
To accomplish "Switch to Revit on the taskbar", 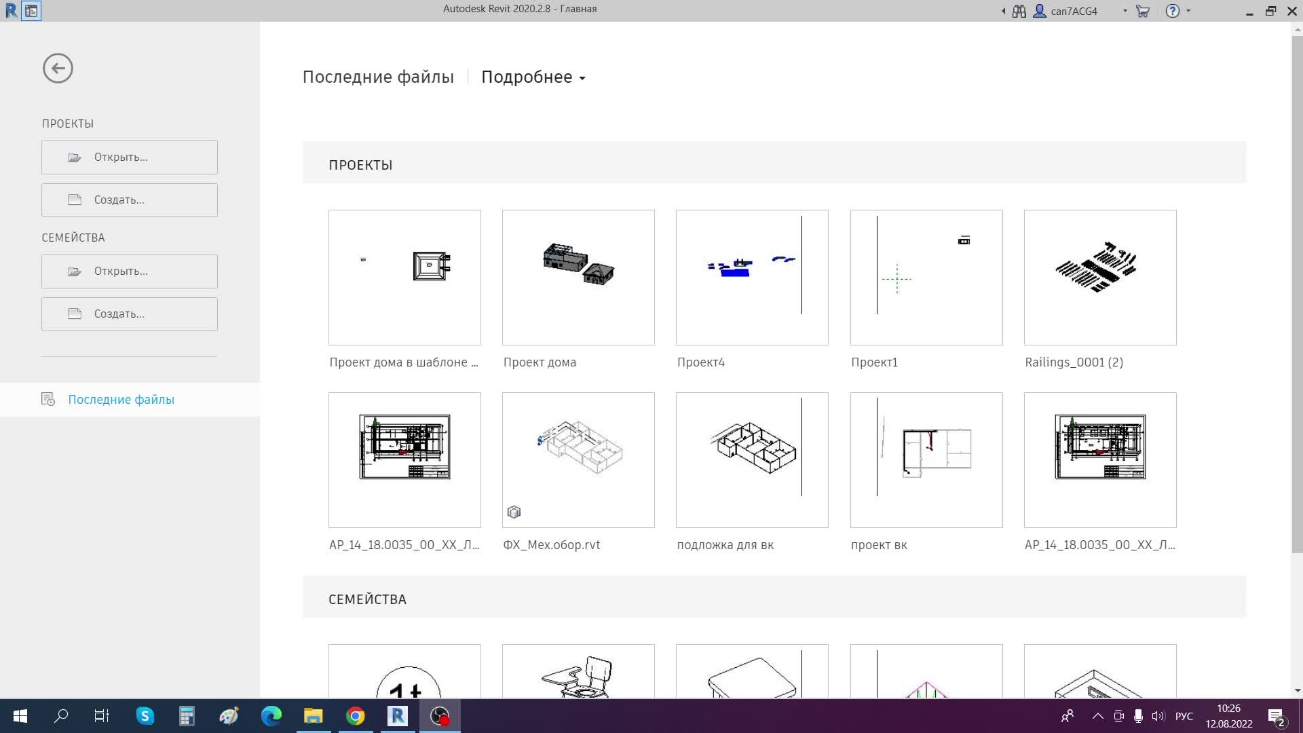I will point(398,716).
